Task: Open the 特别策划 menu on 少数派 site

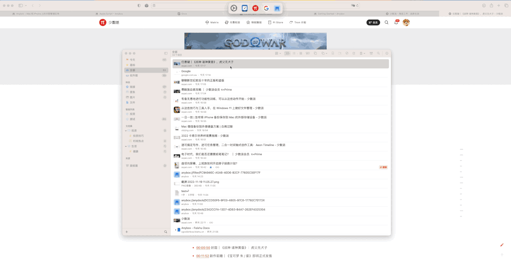Action: pos(254,22)
